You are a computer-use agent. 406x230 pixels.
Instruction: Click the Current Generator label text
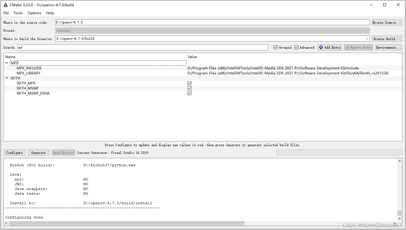pos(112,153)
